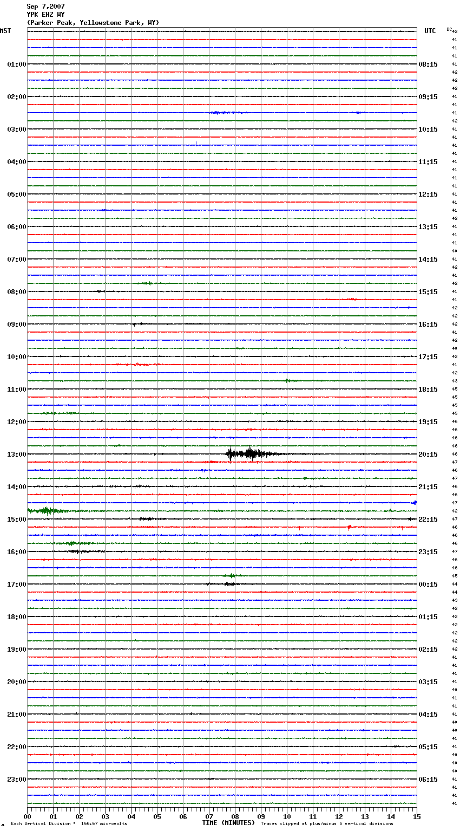460x831 pixels.
Task: Click the 00:15 UTC label
Action: [x=428, y=585]
